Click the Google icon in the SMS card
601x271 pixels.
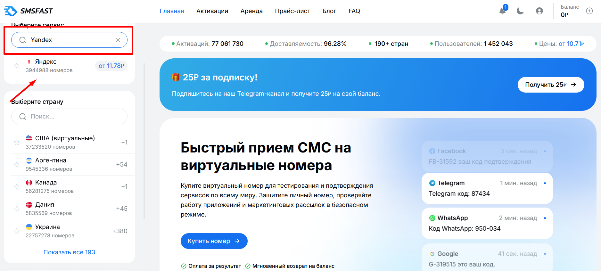432,254
